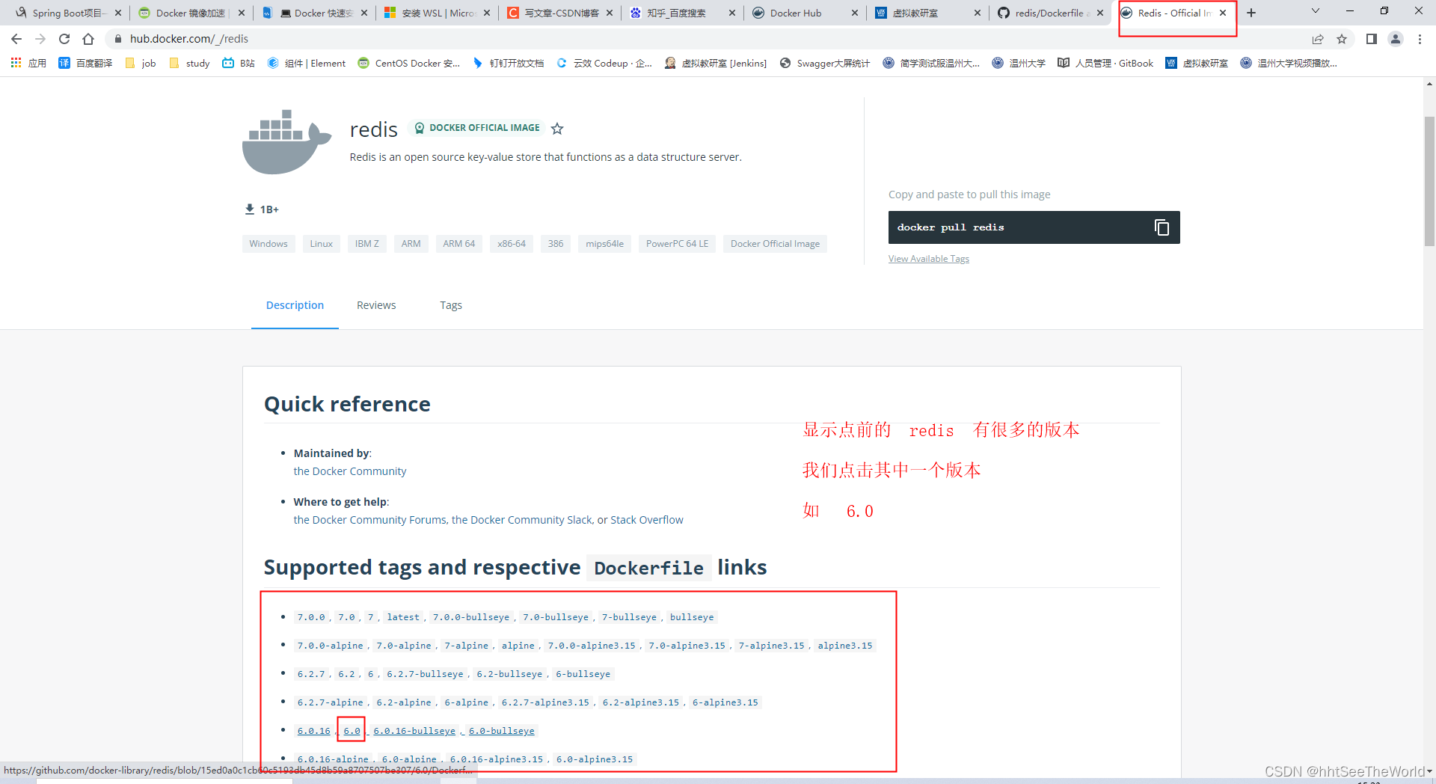1436x784 pixels.
Task: Open the Swagger大屏统计 bookmark
Action: click(825, 64)
